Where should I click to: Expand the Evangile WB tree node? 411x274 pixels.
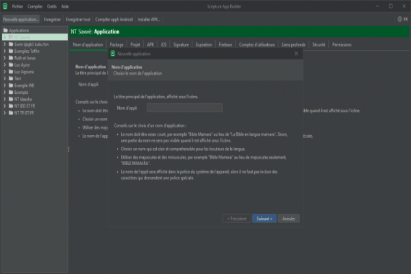5,84
